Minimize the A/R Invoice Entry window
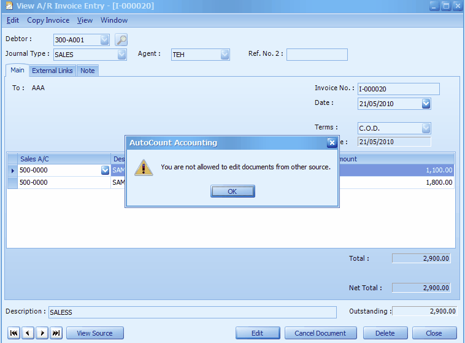465x343 pixels. coord(434,6)
